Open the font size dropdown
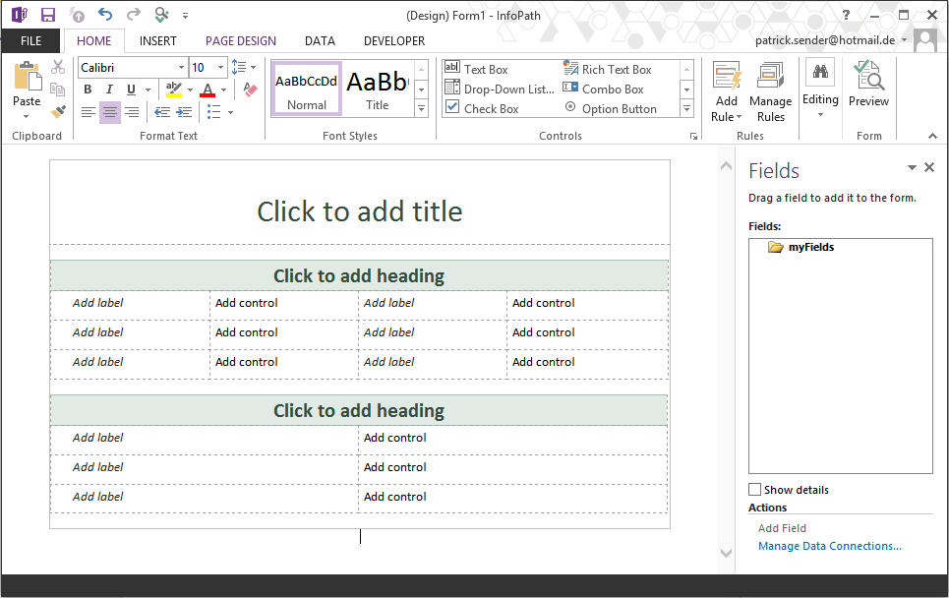Viewport: 949px width, 598px height. coord(220,67)
